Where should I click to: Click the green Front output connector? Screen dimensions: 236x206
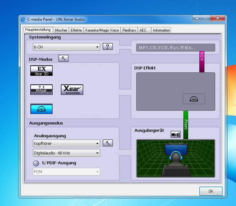[186, 125]
